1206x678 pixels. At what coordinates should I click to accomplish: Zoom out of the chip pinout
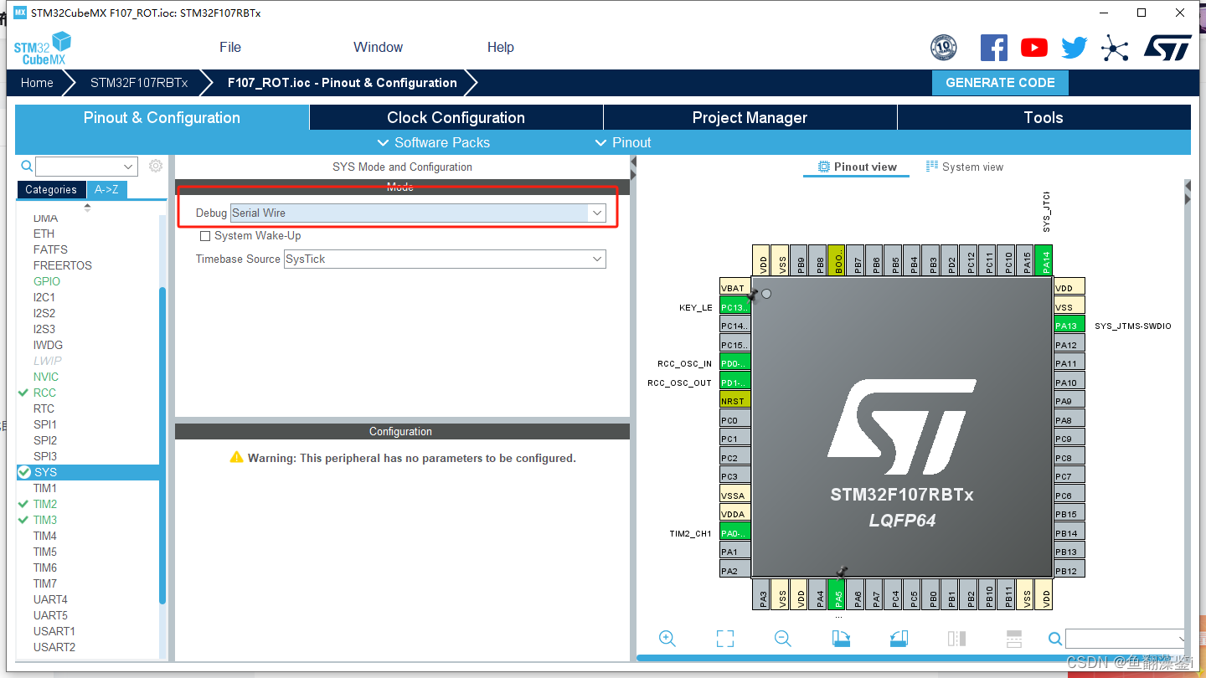[783, 639]
